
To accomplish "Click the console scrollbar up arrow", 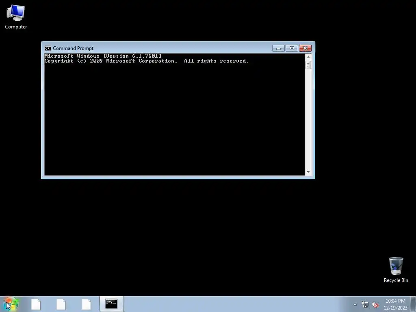I will point(308,57).
